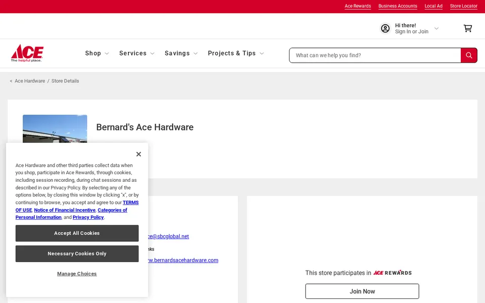Image resolution: width=485 pixels, height=303 pixels.
Task: Visit bernardsacehardware.com website link
Action: pyautogui.click(x=183, y=261)
